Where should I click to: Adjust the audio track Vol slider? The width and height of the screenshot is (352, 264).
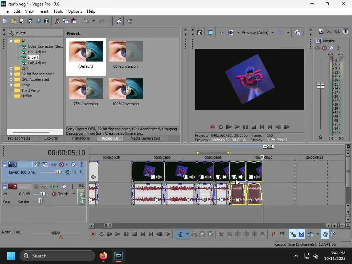42,194
